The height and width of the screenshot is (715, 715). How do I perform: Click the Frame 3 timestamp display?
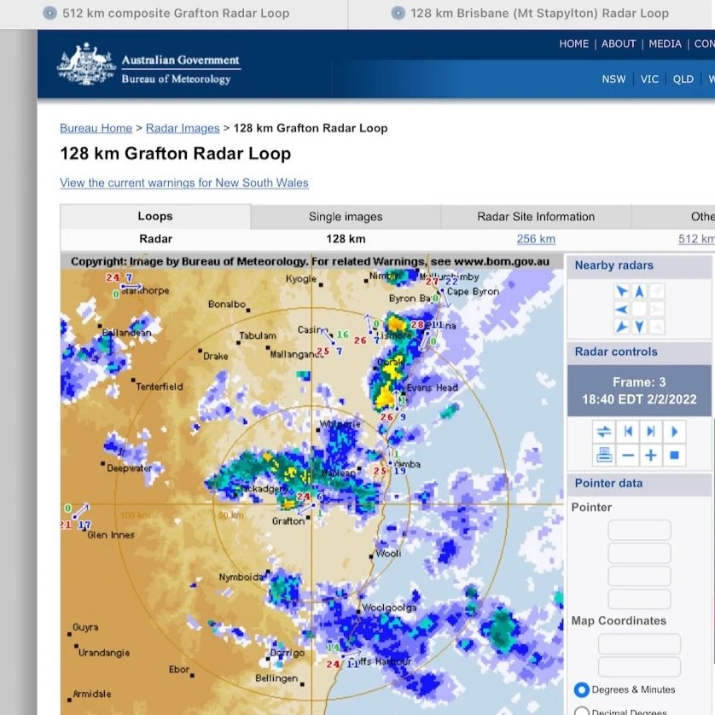click(x=639, y=391)
